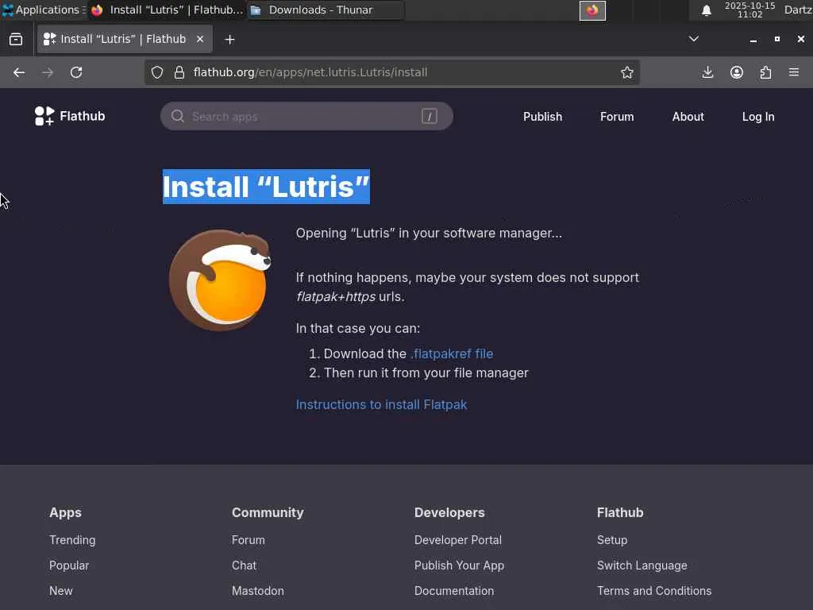
Task: Open Trending under Apps footer
Action: click(72, 540)
